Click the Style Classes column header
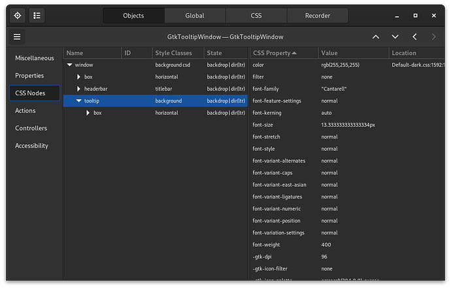The height and width of the screenshot is (288, 451). click(178, 53)
